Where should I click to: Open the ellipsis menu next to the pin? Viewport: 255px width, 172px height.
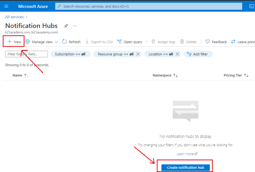(75, 26)
